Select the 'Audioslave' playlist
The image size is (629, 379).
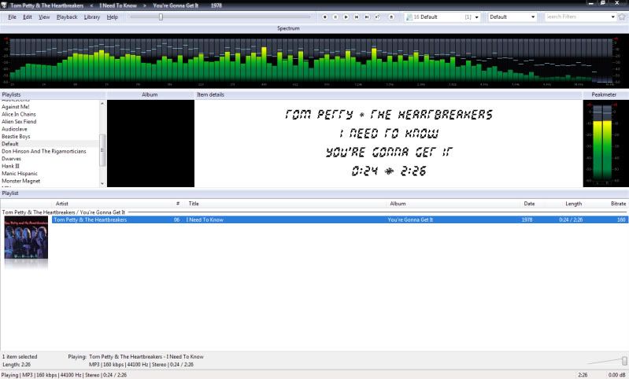(x=14, y=129)
